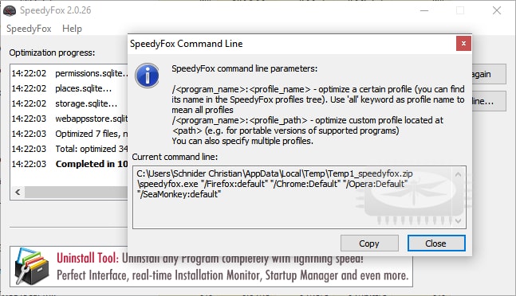Open the SpeedyFox menu
516x296 pixels.
(29, 29)
